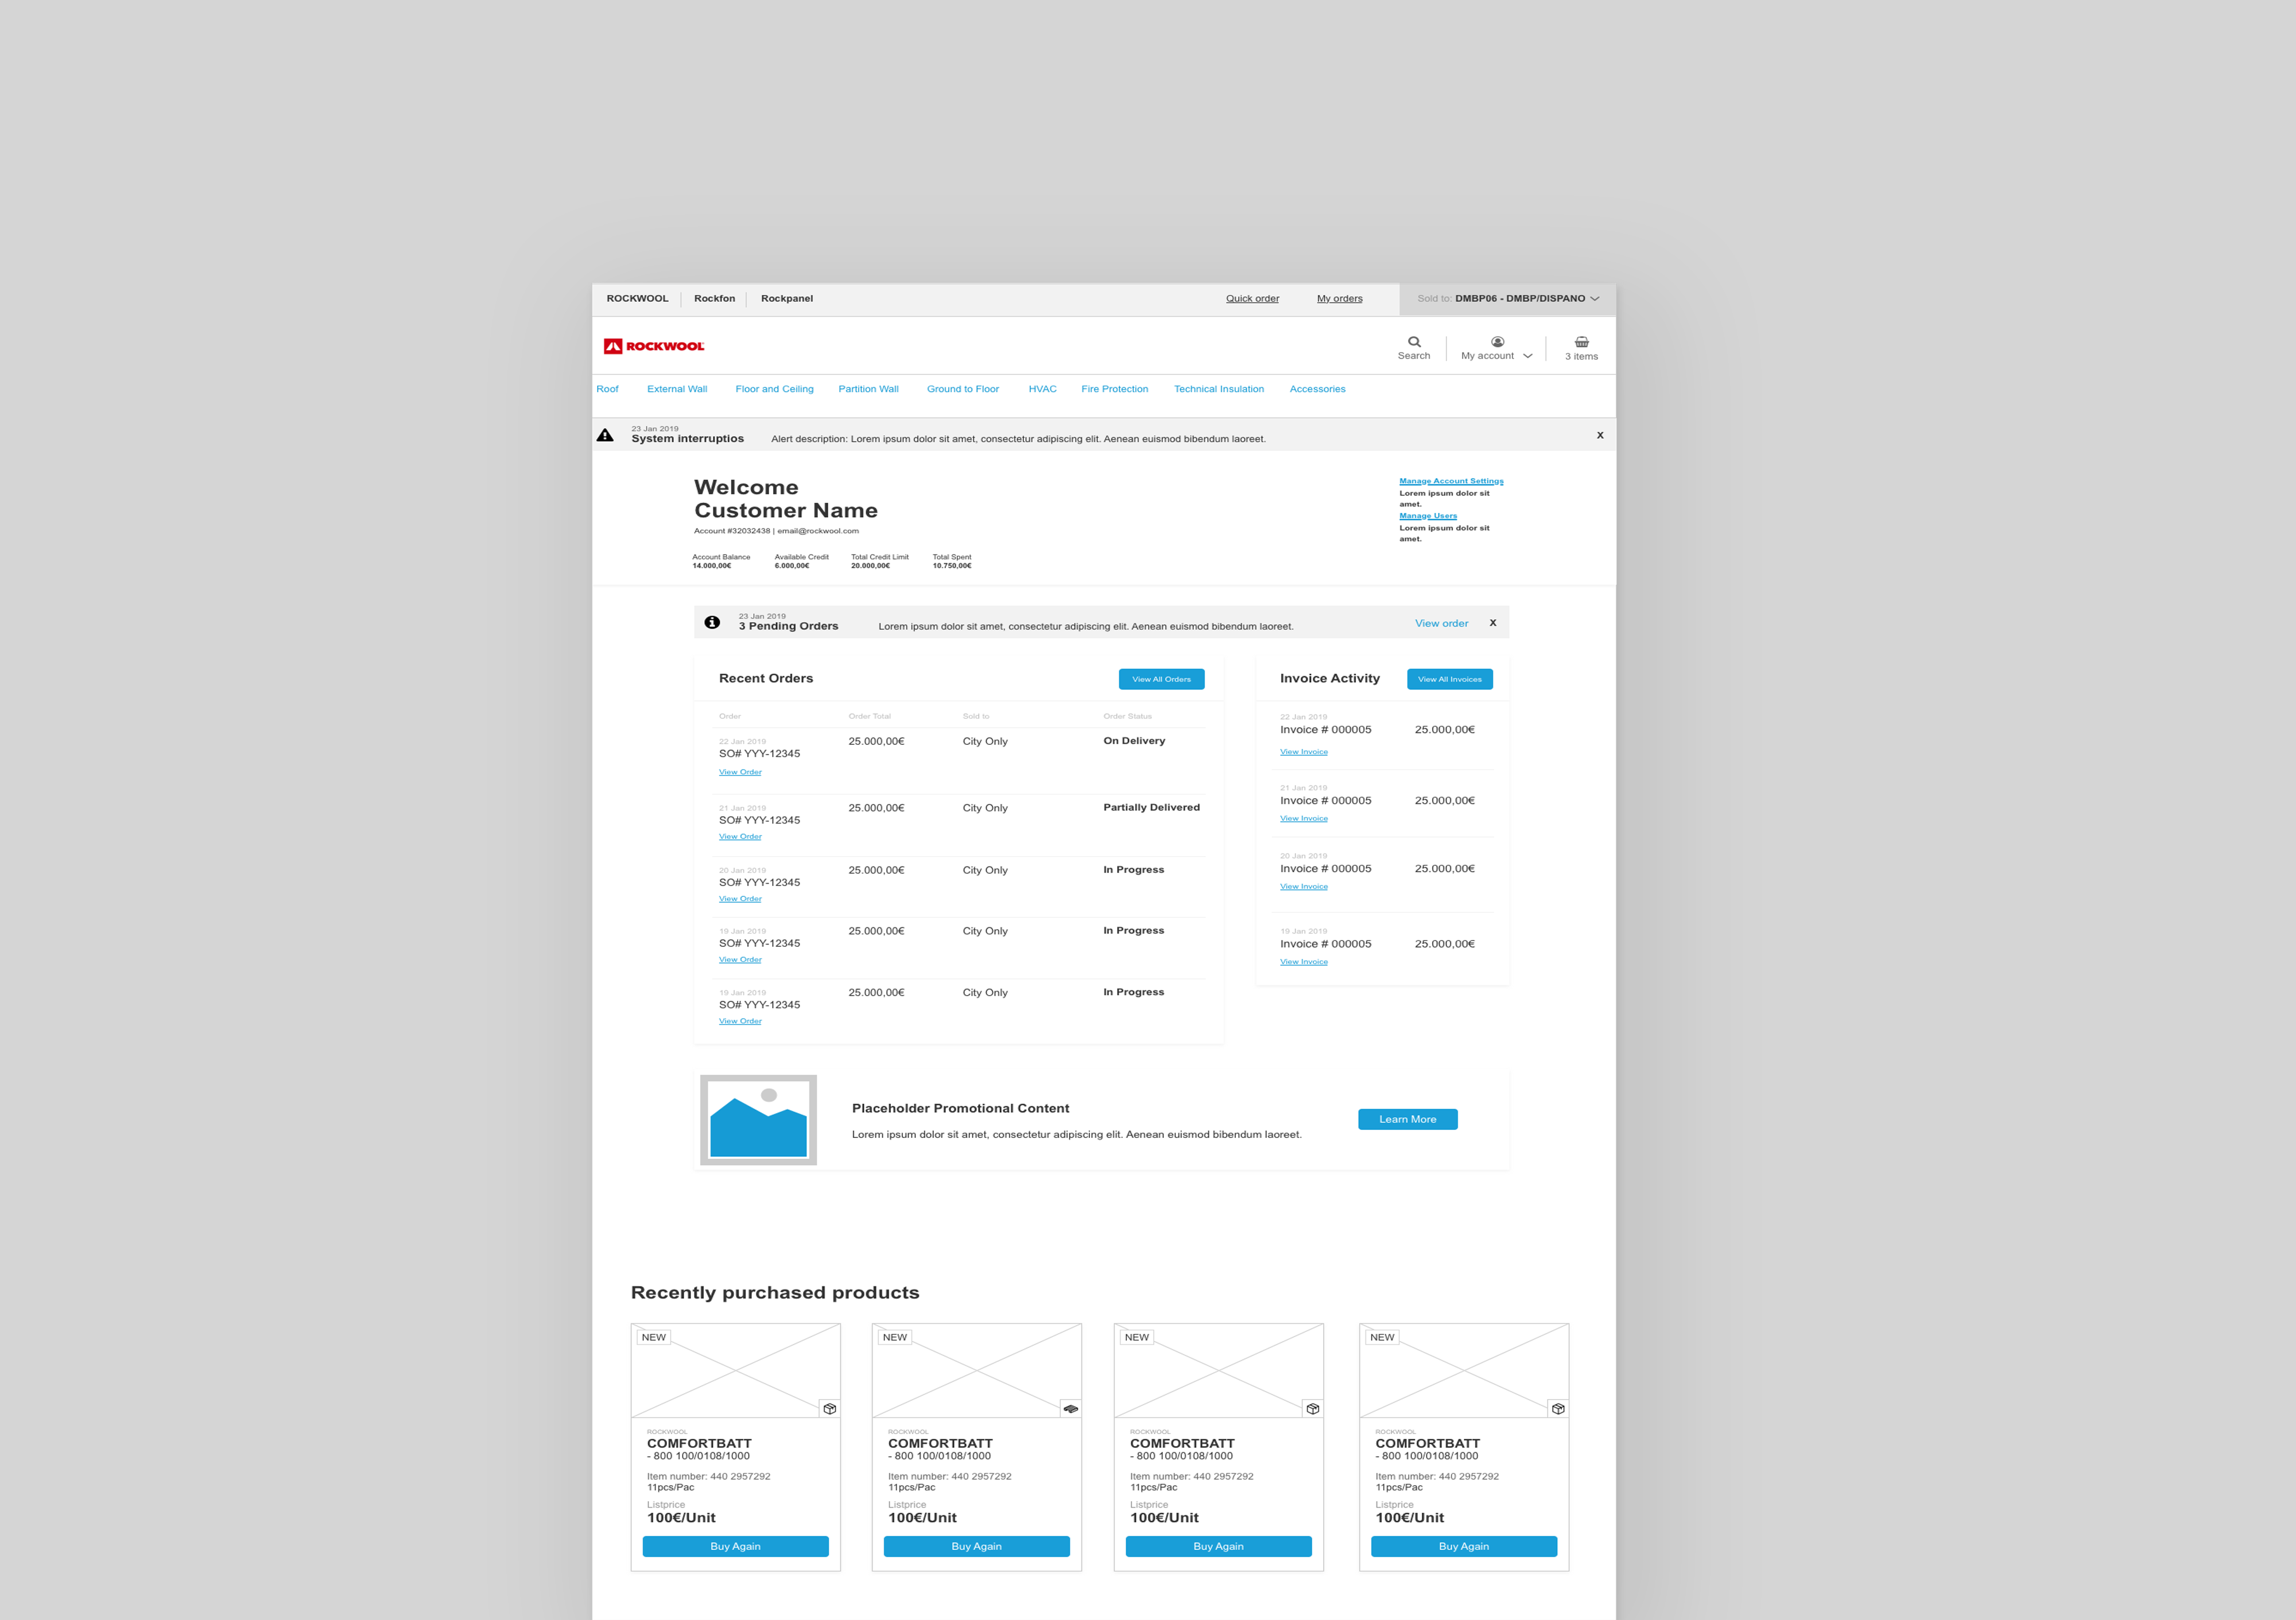Select the Technical Insulation menu item
This screenshot has width=2296, height=1620.
[x=1218, y=389]
